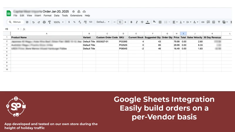Insert a comment
The height and width of the screenshot is (132, 235).
click(208, 22)
